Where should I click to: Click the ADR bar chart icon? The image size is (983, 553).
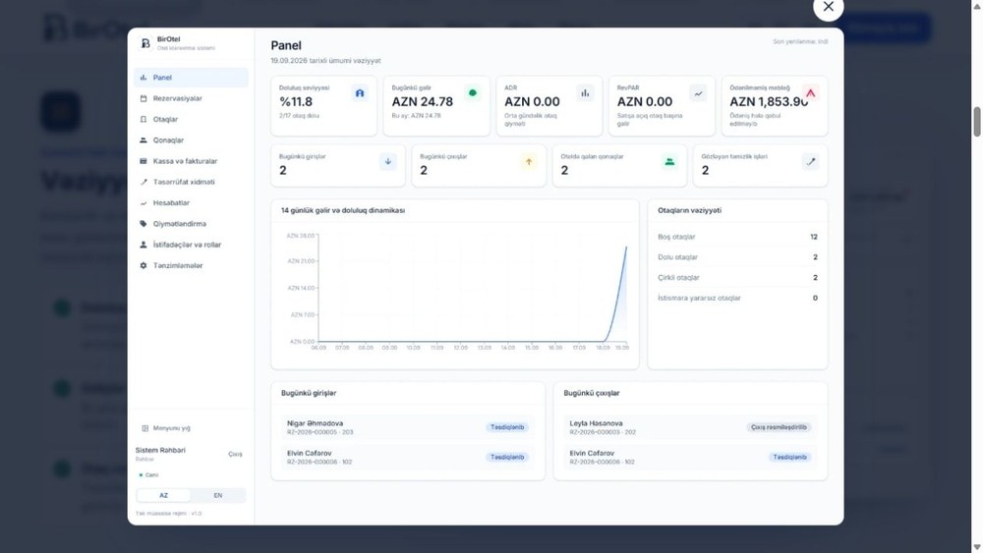pyautogui.click(x=585, y=93)
